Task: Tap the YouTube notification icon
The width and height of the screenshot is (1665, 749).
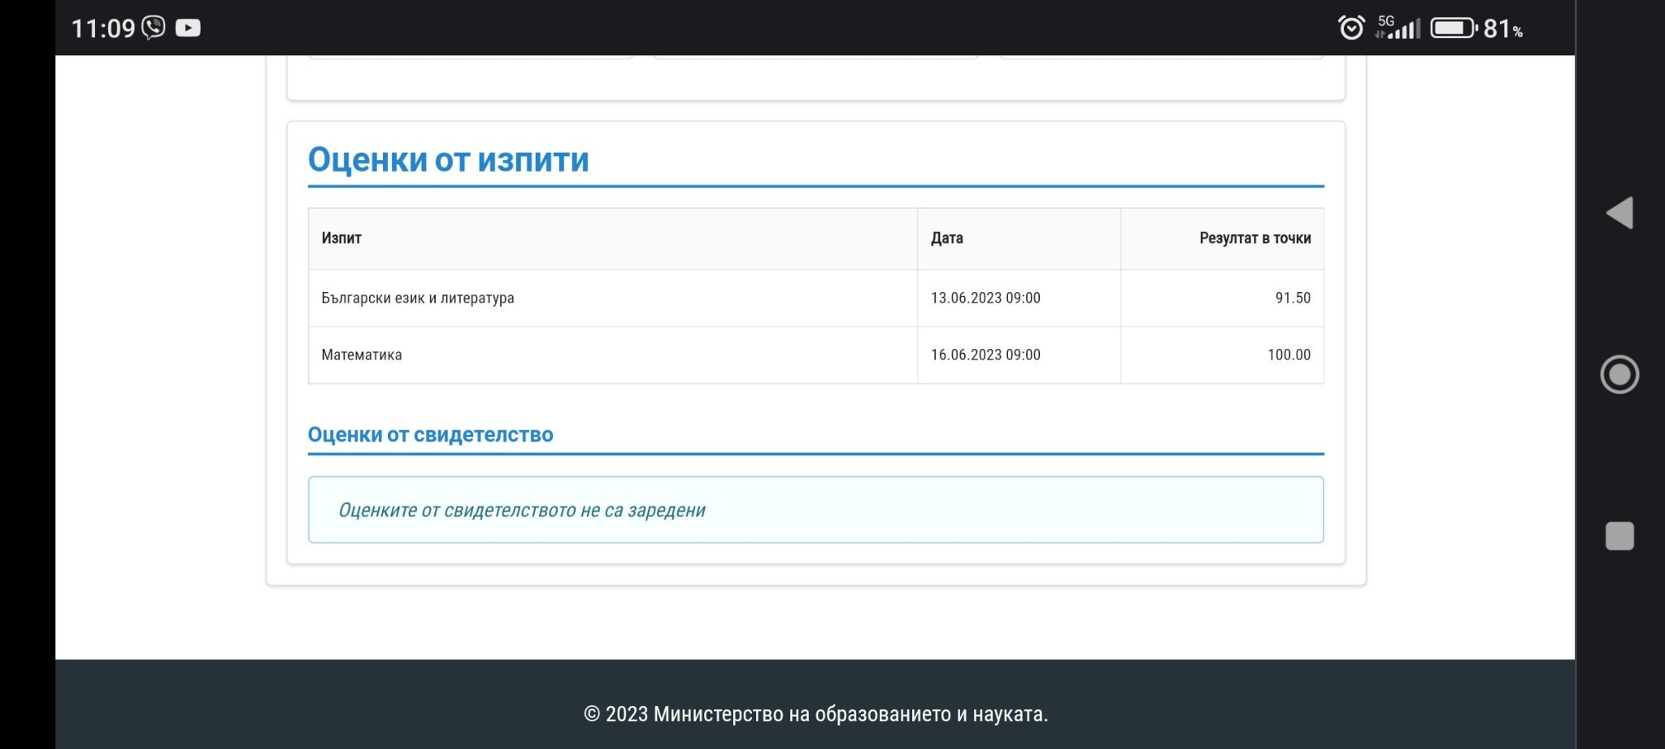Action: 188,28
